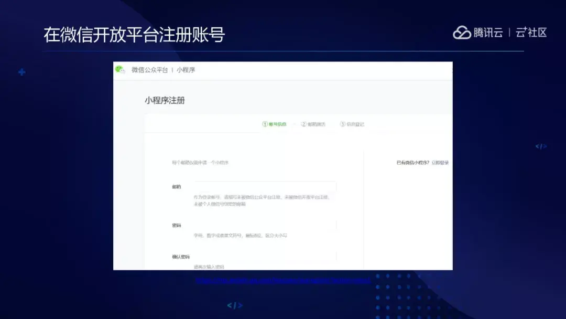Screen dimensions: 566x319
Task: Click the 云+社区 logo text
Action: pyautogui.click(x=531, y=33)
